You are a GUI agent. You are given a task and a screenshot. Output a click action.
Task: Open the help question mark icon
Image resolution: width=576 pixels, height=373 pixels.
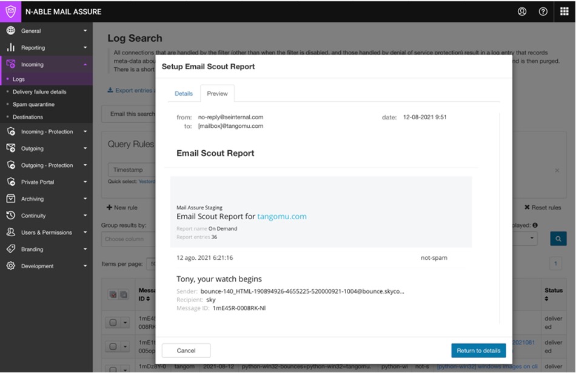543,12
